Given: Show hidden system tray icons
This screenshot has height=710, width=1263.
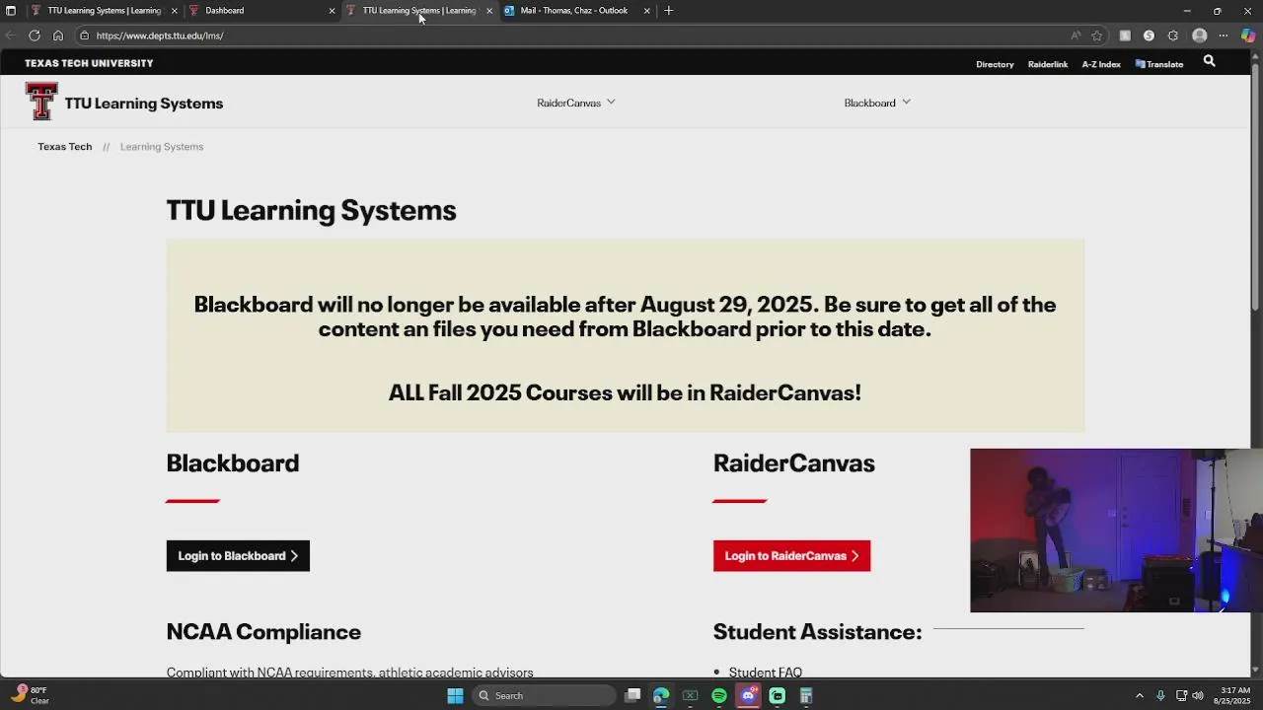Looking at the screenshot, I should [x=1140, y=696].
